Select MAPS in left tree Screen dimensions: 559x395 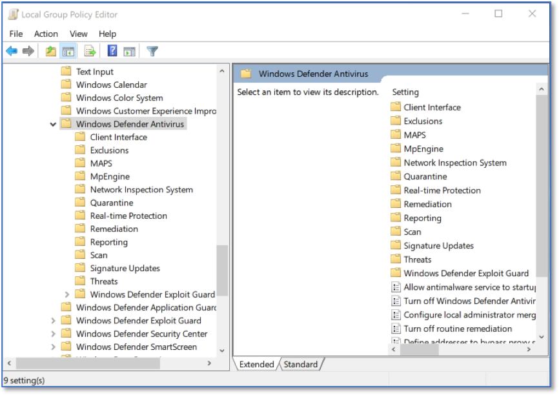[101, 164]
